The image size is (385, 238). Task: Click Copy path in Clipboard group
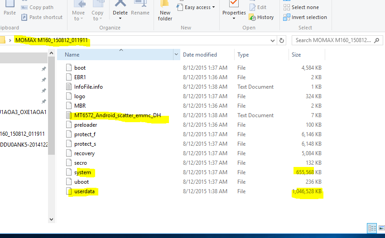(x=37, y=7)
